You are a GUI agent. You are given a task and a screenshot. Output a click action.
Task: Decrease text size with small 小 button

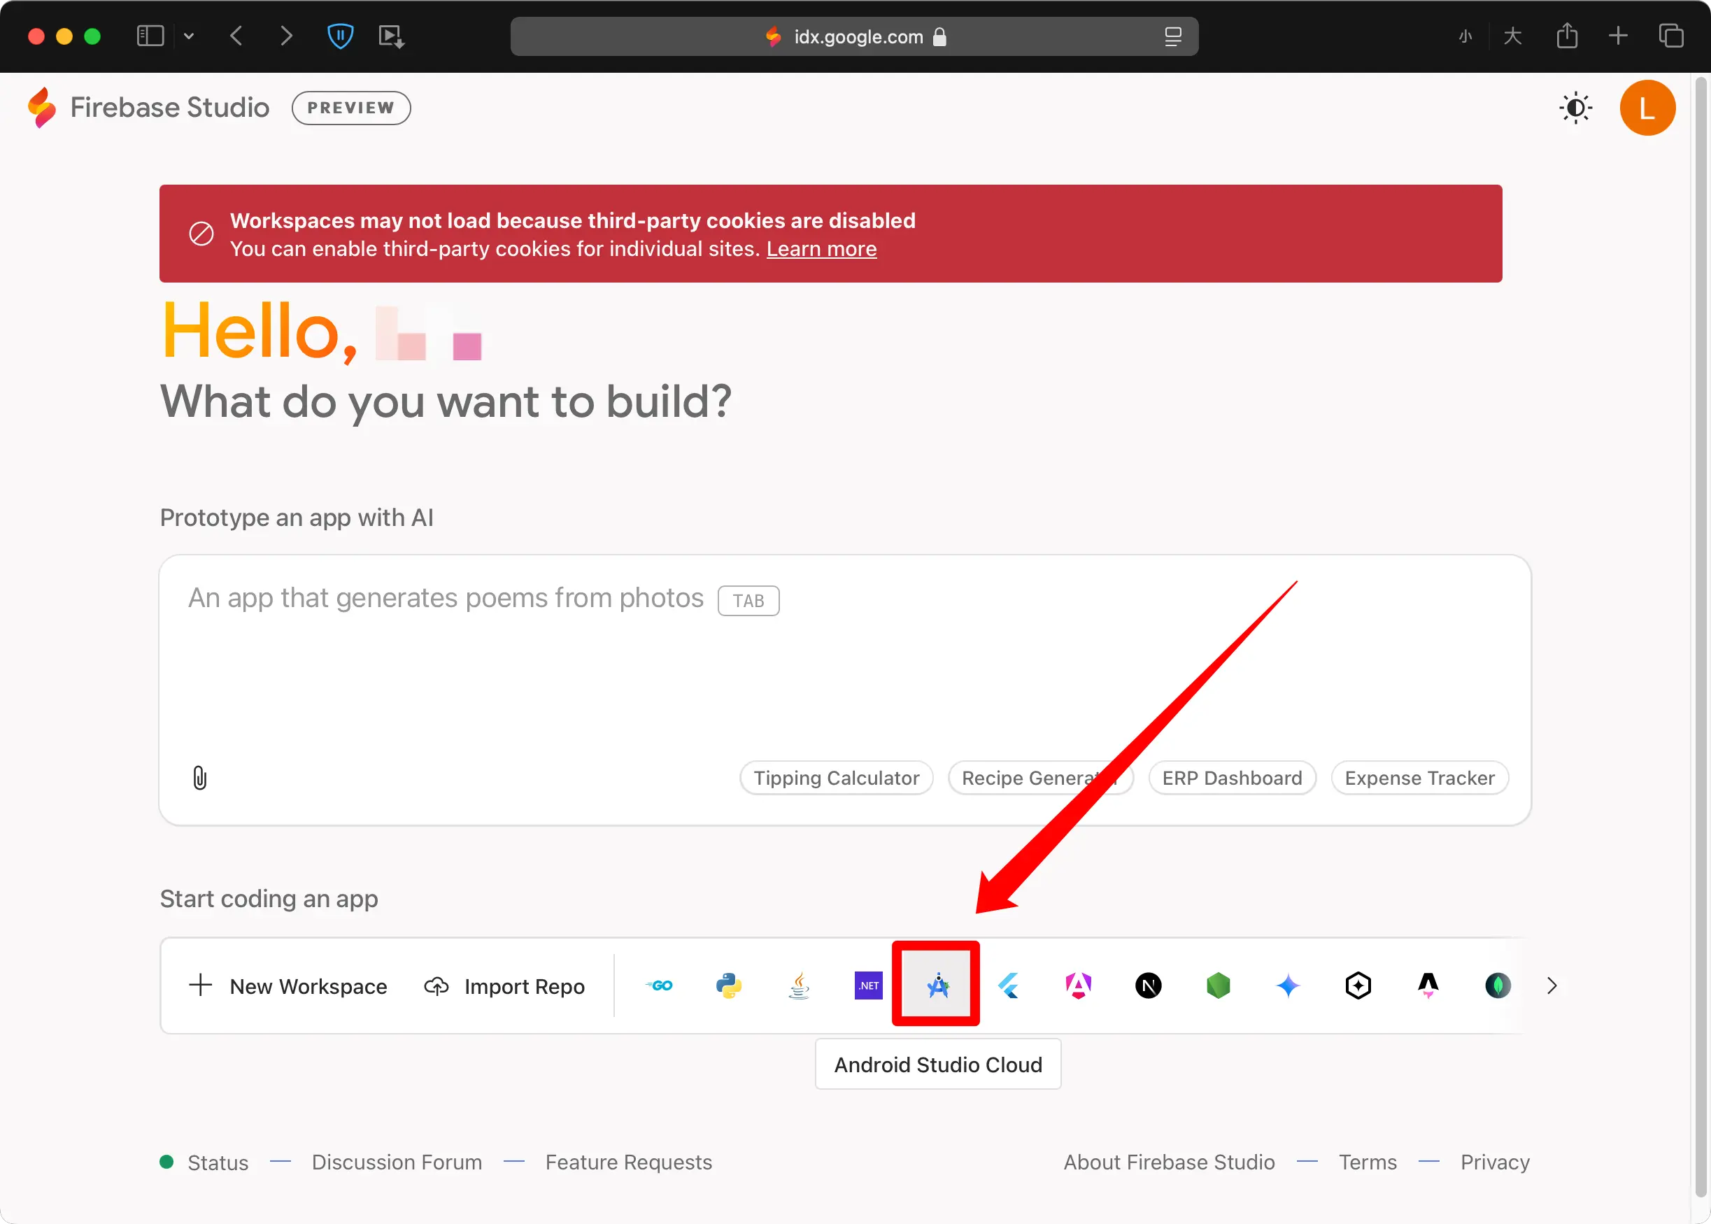(1465, 36)
